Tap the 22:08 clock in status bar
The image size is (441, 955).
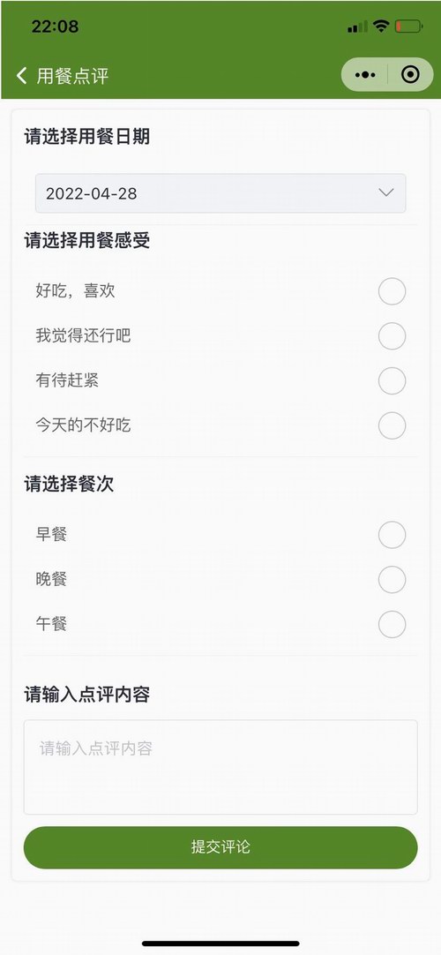click(55, 26)
